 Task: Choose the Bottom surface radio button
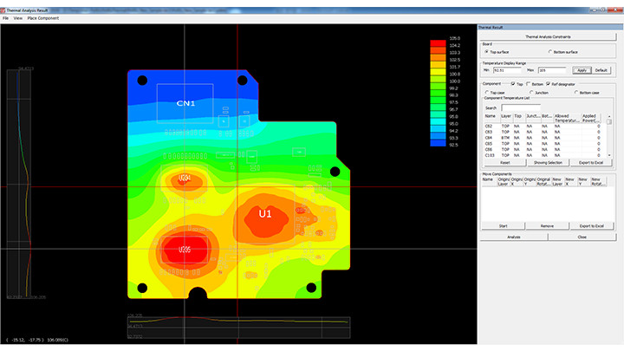(549, 52)
